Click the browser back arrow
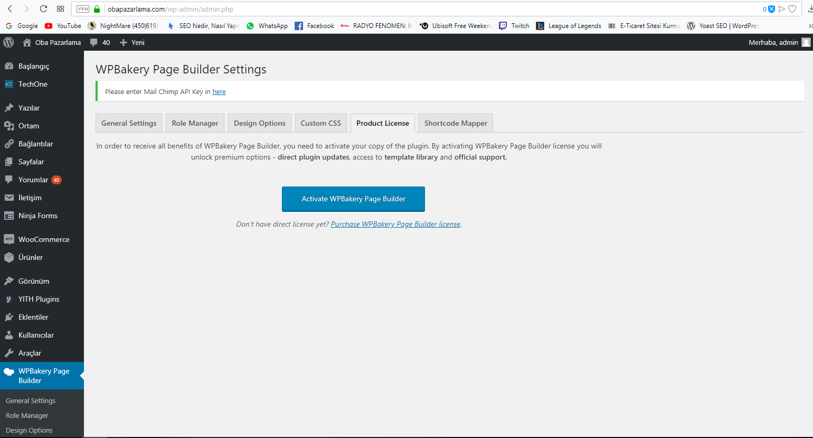Screen dimensions: 813x438 10,9
